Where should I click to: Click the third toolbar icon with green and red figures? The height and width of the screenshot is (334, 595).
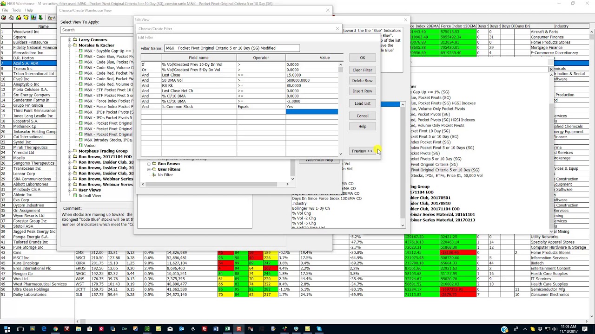coord(19,18)
